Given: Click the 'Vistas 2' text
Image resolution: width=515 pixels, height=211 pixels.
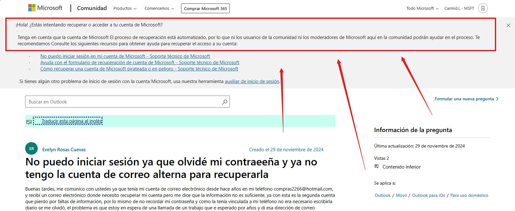Looking at the screenshot, I should (x=381, y=158).
